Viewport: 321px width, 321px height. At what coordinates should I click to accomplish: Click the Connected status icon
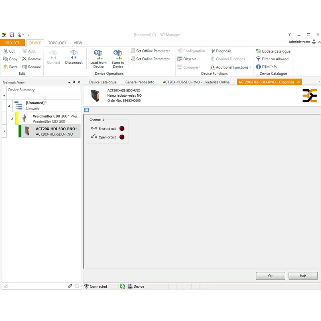coord(86,286)
